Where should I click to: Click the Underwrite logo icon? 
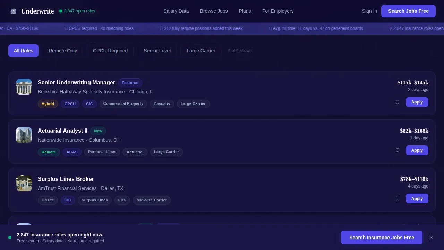point(13,11)
